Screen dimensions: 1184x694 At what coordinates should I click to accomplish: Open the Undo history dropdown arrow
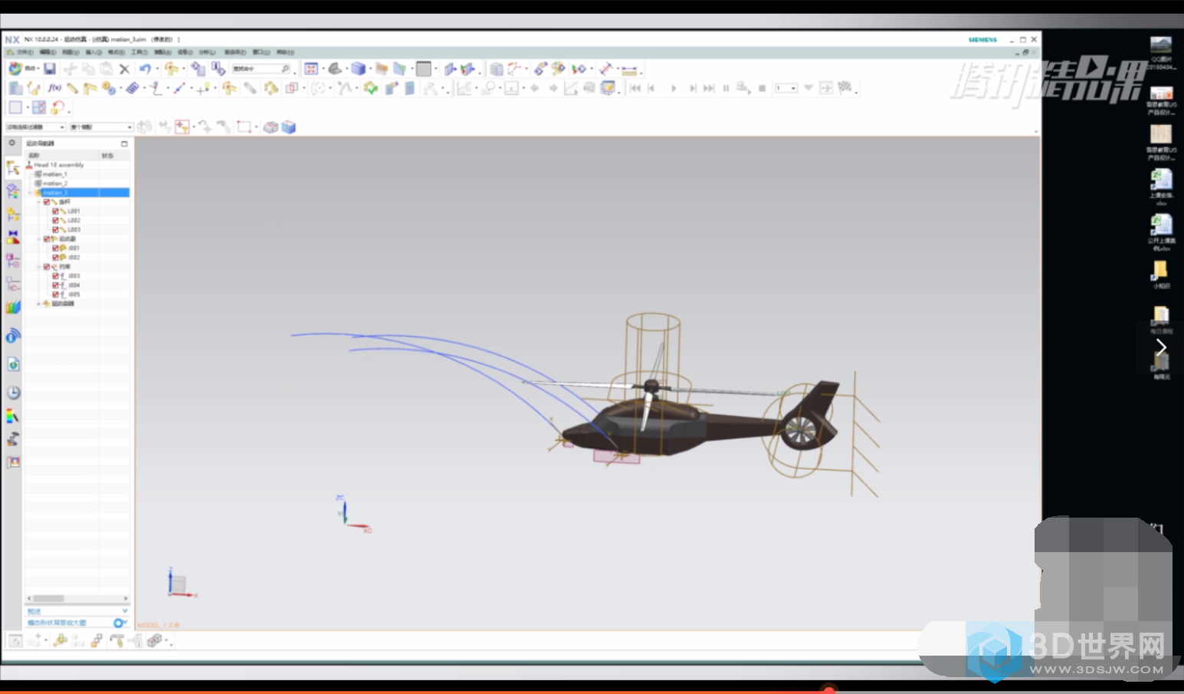click(157, 68)
